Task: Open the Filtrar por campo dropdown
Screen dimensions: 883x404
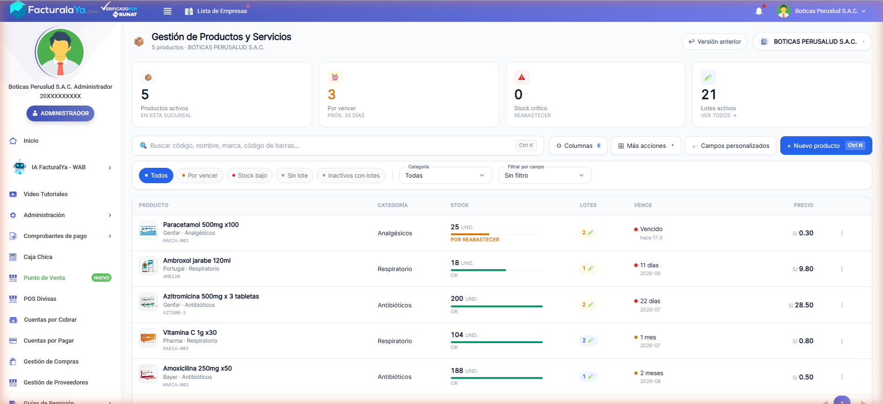Action: tap(545, 175)
